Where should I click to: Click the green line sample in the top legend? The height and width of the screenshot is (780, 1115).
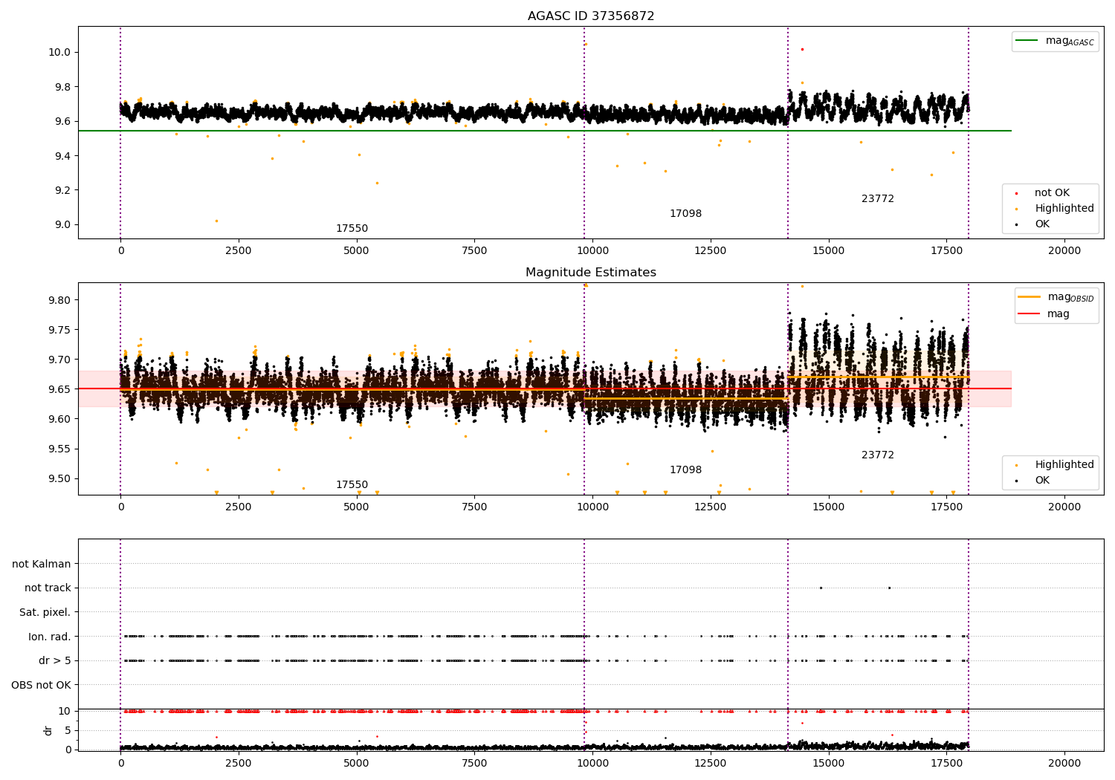[x=1027, y=41]
